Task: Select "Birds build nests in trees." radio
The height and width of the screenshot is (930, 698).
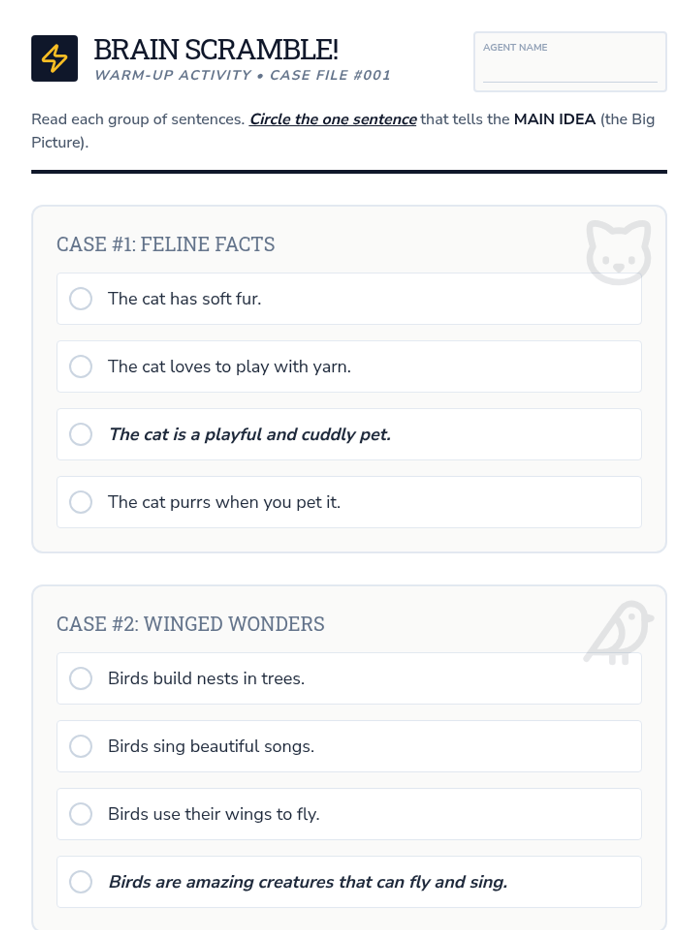Action: (x=81, y=678)
